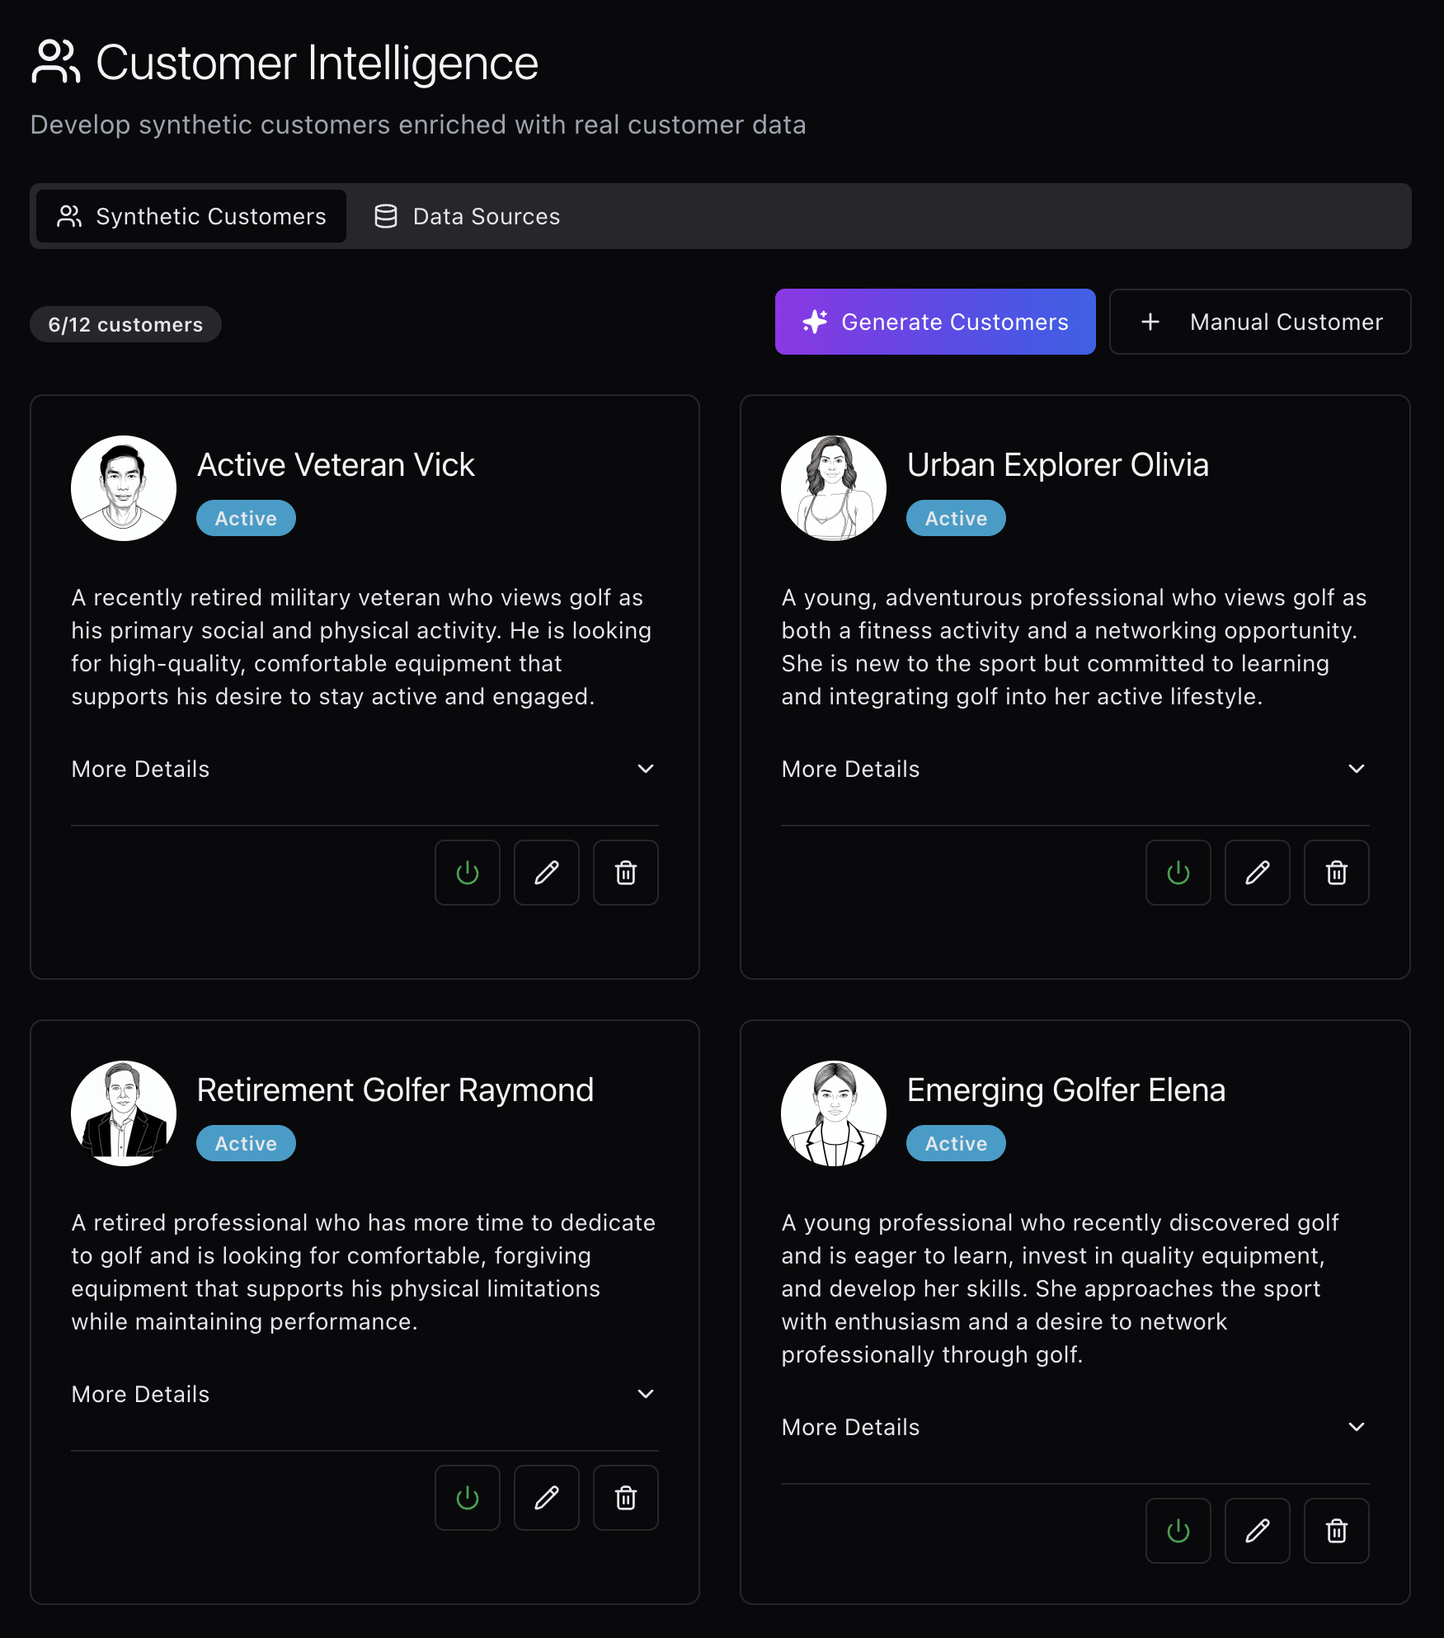Toggle Emerging Golfer Elena's power button
The image size is (1444, 1638).
coord(1178,1530)
